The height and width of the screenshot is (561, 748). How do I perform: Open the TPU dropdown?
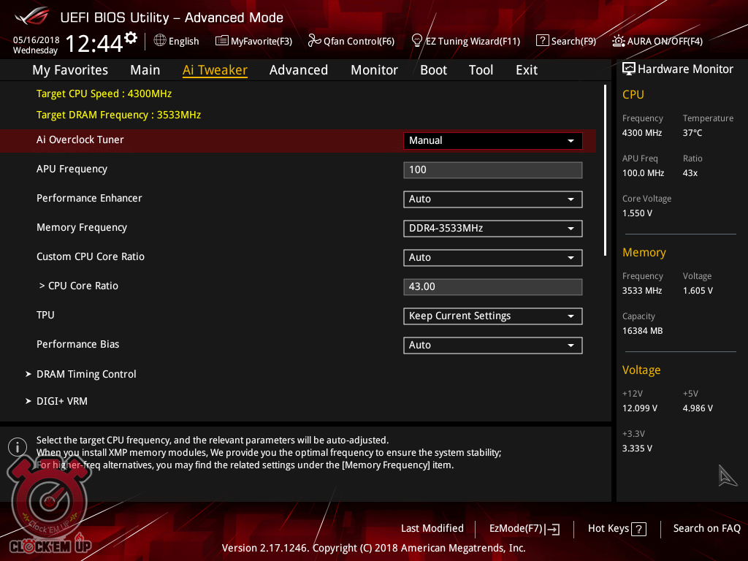tap(492, 316)
